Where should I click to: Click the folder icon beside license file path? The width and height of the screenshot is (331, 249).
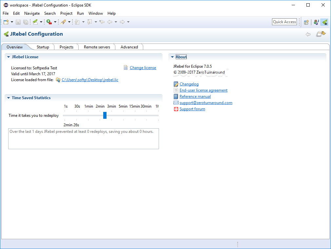(x=58, y=80)
